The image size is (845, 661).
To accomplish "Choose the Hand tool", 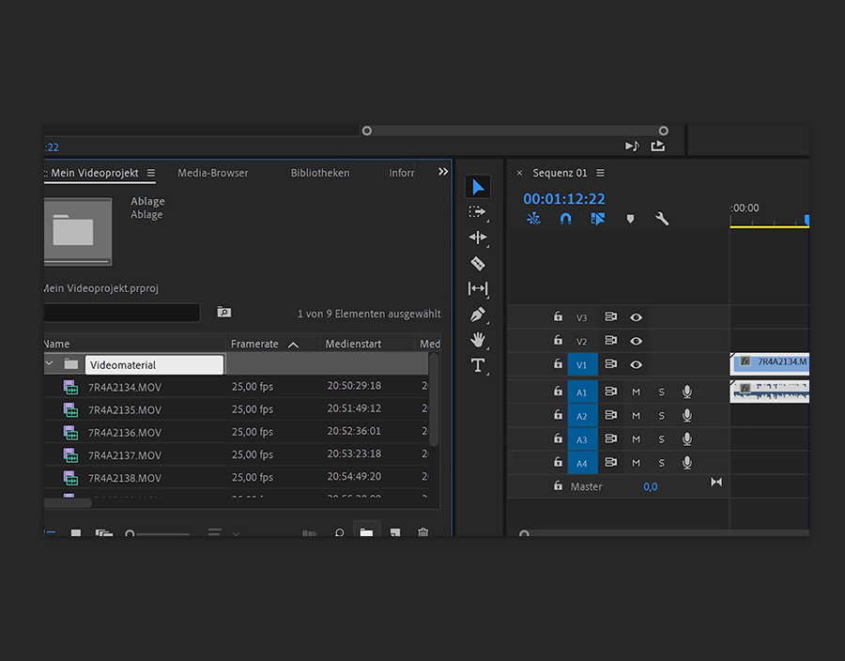I will point(478,340).
